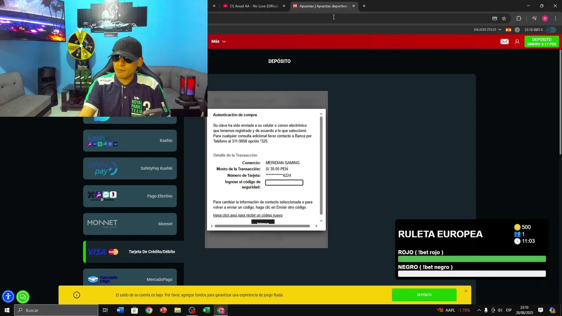Image resolution: width=562 pixels, height=316 pixels.
Task: Click the green DEPOSITO balance button
Action: click(541, 42)
